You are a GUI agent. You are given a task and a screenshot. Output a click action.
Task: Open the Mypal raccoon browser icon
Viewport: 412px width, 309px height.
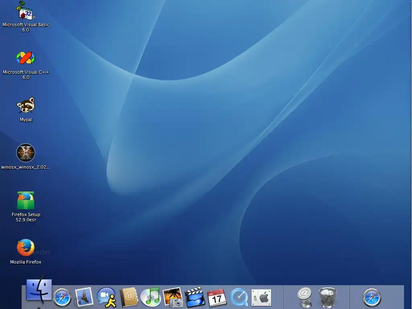[x=26, y=105]
